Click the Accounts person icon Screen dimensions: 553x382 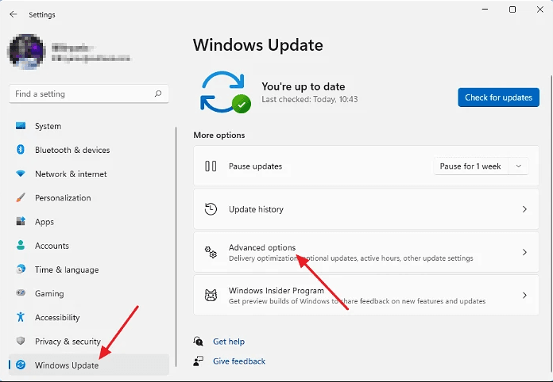[x=21, y=245]
